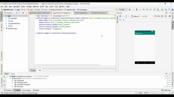Image resolution: width=174 pixels, height=97 pixels.
Task: Expand Gradle Scripts node
Action: tap(4, 29)
